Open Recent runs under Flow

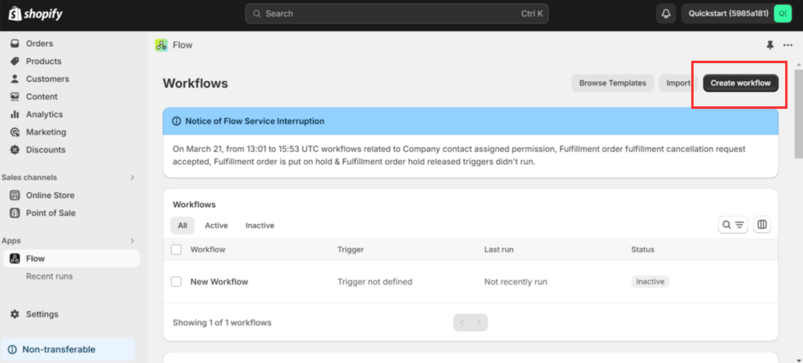49,276
